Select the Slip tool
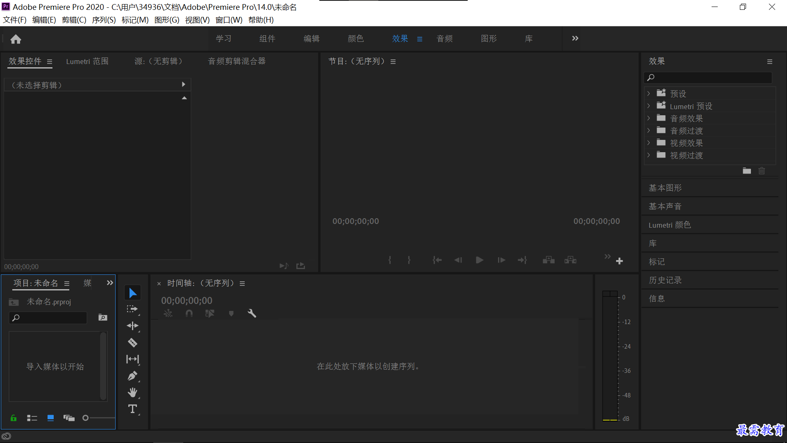787x443 pixels. point(132,359)
